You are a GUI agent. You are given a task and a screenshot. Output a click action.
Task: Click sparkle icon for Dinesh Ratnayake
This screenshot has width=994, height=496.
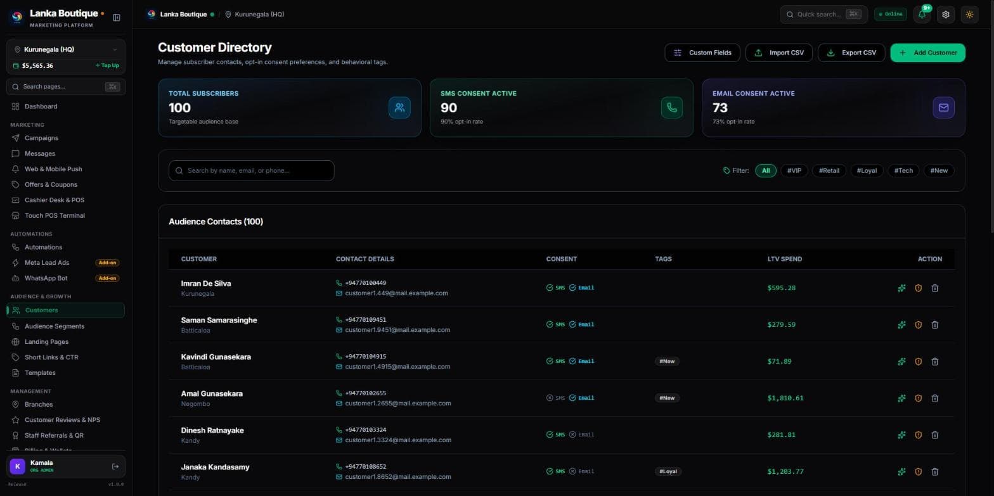coord(901,435)
